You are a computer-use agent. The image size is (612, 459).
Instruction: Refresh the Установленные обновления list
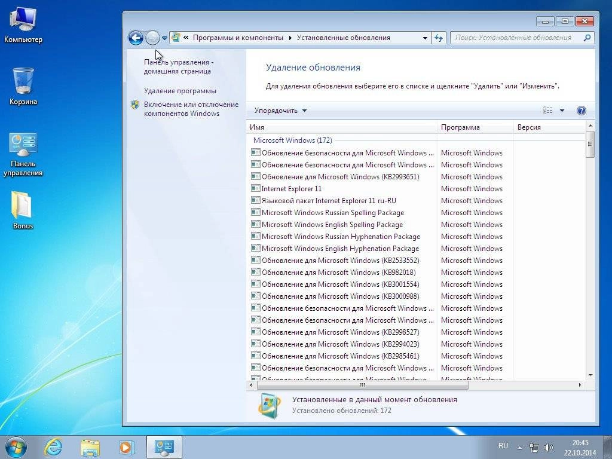point(439,38)
